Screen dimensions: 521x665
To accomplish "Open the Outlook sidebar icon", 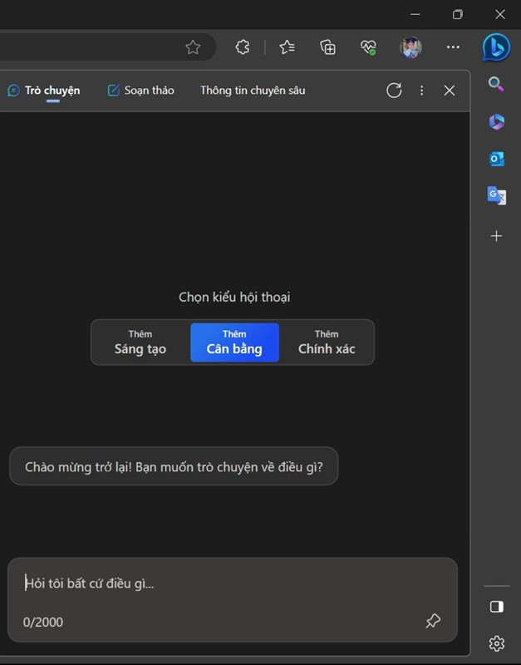I will [x=496, y=159].
